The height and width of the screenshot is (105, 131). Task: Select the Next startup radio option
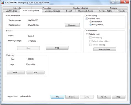click(91, 22)
